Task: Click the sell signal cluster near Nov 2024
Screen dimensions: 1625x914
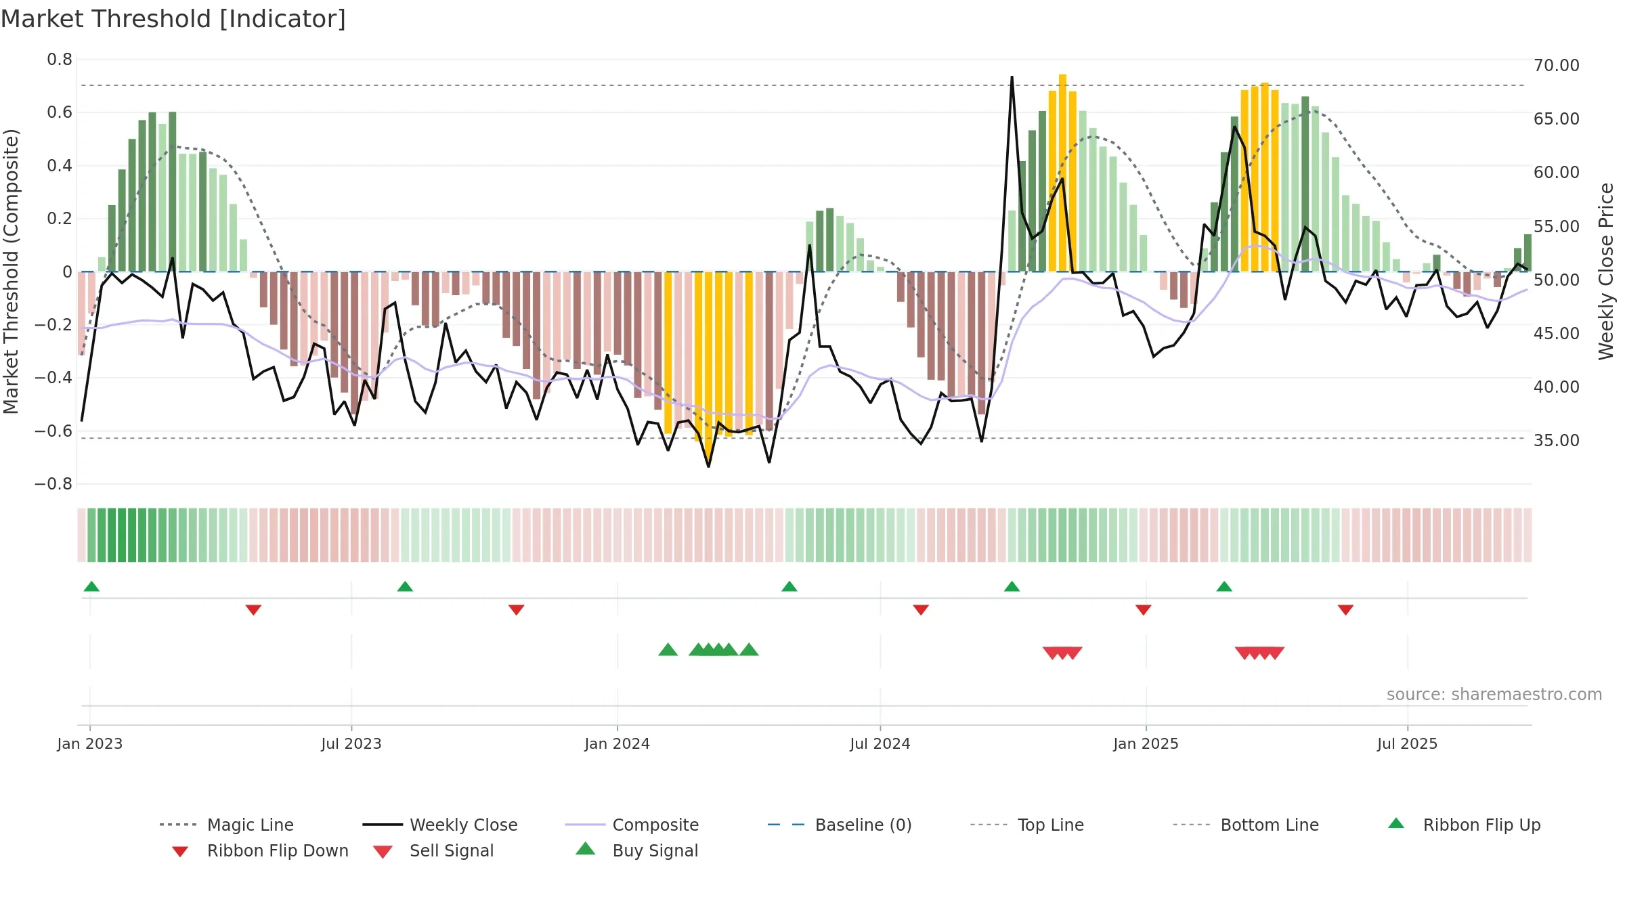Action: [1062, 653]
